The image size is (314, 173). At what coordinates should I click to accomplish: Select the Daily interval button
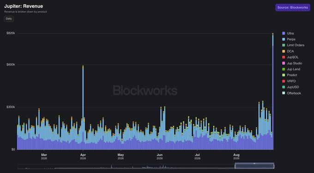pos(9,19)
